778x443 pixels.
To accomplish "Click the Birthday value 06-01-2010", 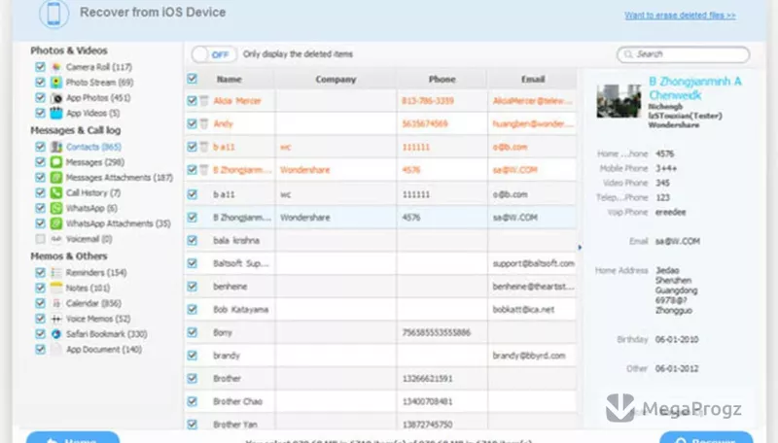I will click(x=677, y=339).
